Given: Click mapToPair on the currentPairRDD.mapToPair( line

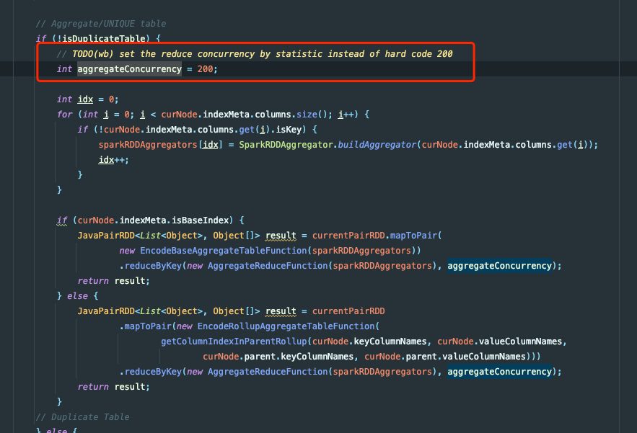Looking at the screenshot, I should [413, 236].
